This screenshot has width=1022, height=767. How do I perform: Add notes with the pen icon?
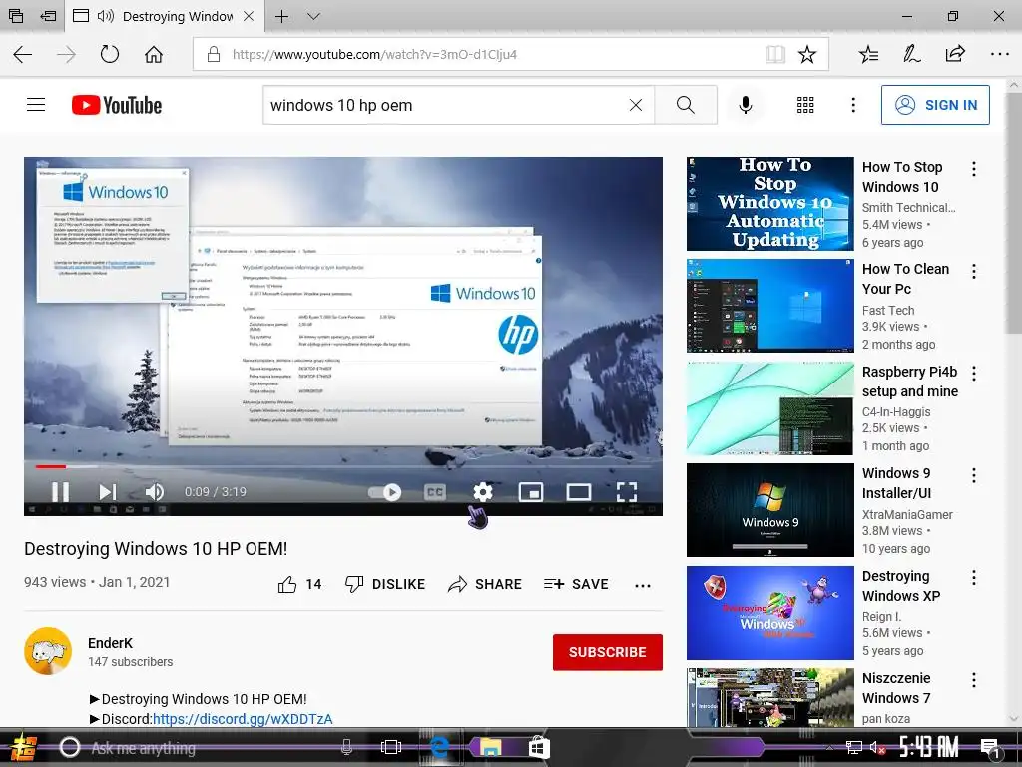pyautogui.click(x=912, y=54)
